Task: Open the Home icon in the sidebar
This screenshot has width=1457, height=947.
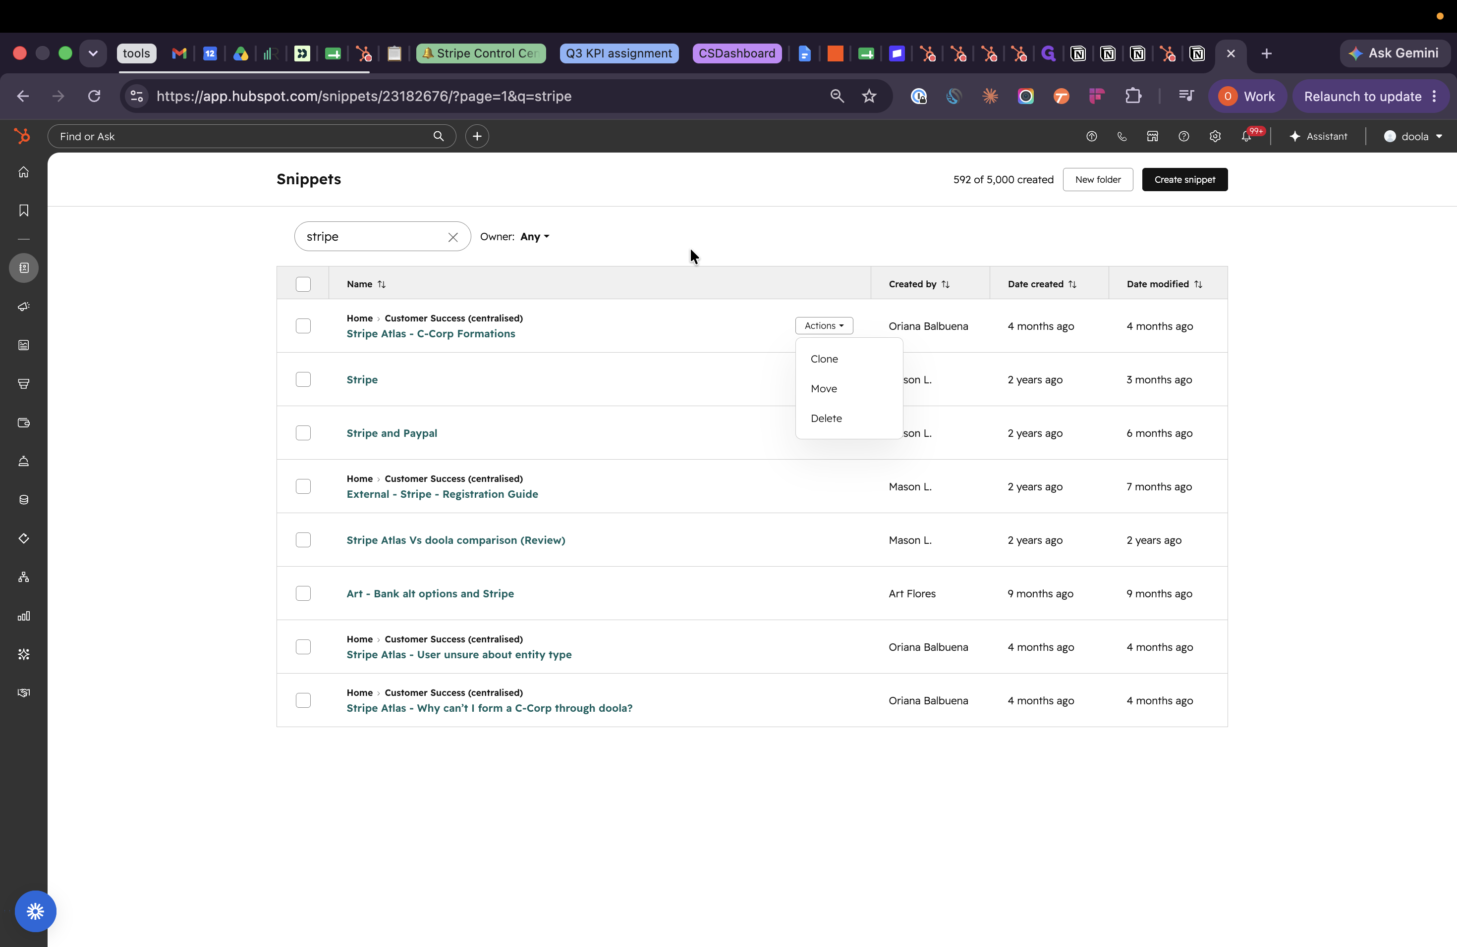Action: [x=24, y=172]
